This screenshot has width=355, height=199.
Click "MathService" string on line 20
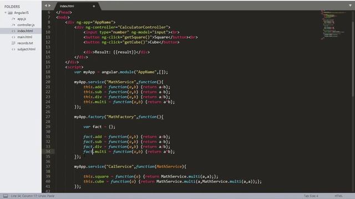point(121,82)
